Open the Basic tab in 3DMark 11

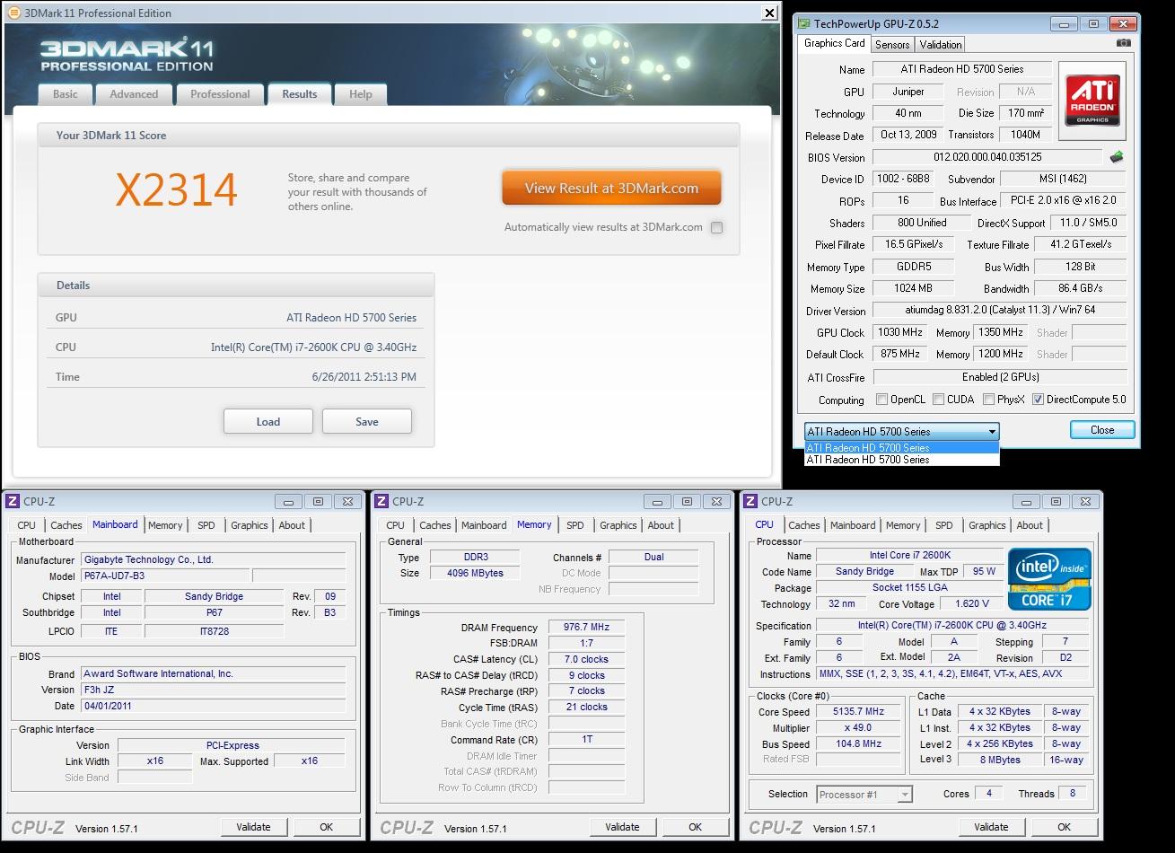[66, 94]
